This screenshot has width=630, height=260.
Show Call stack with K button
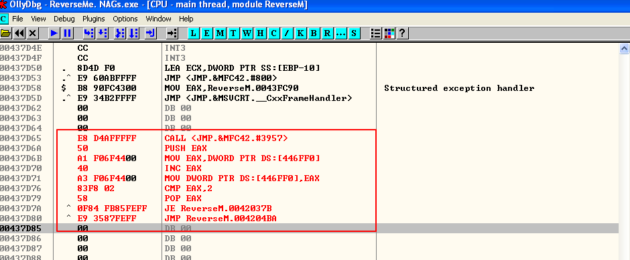click(x=300, y=33)
